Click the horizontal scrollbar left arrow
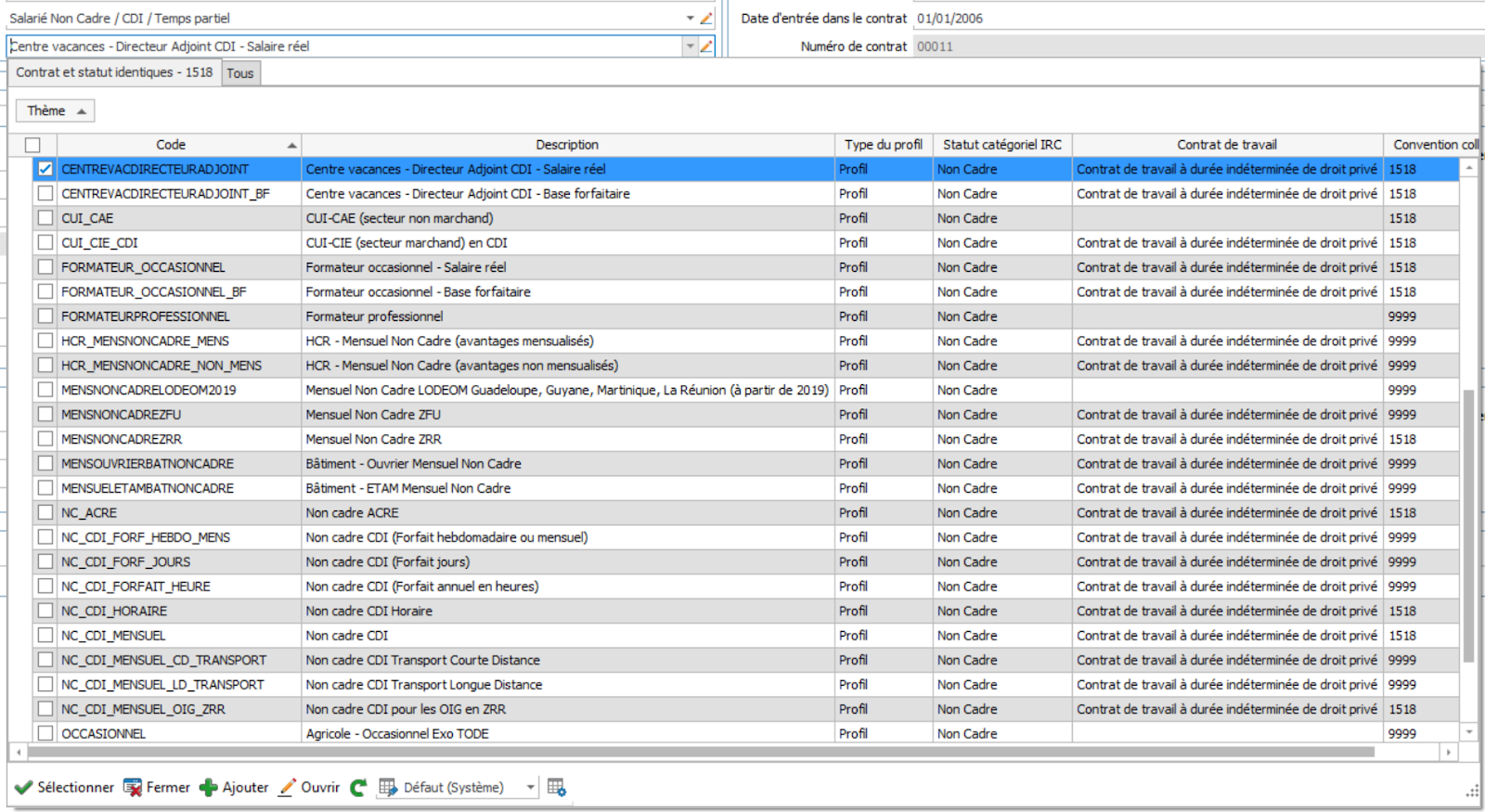This screenshot has width=1485, height=812. click(x=18, y=752)
